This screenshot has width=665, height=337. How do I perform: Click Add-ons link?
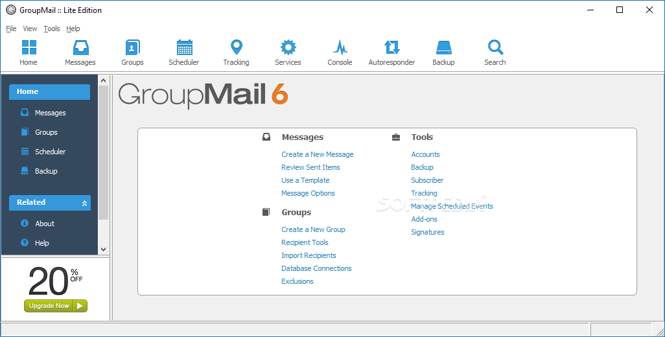pos(424,219)
